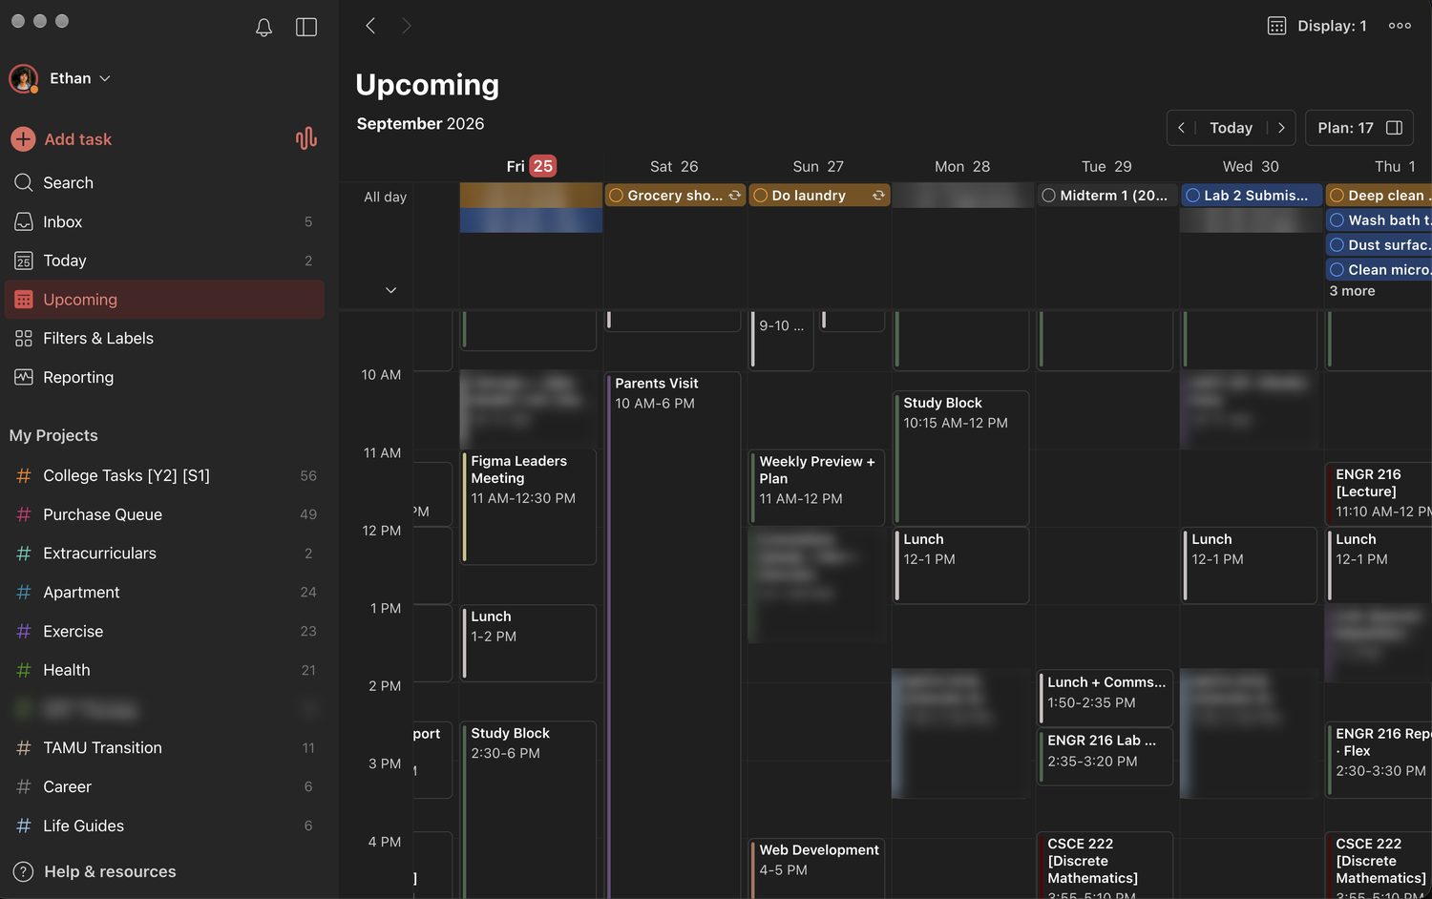Open the Weekly Preview + Plan event
The width and height of the screenshot is (1432, 899).
point(817,487)
